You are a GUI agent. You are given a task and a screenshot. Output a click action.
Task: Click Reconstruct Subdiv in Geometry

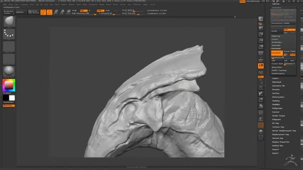(283, 23)
